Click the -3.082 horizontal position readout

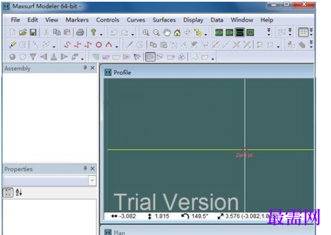click(x=127, y=216)
